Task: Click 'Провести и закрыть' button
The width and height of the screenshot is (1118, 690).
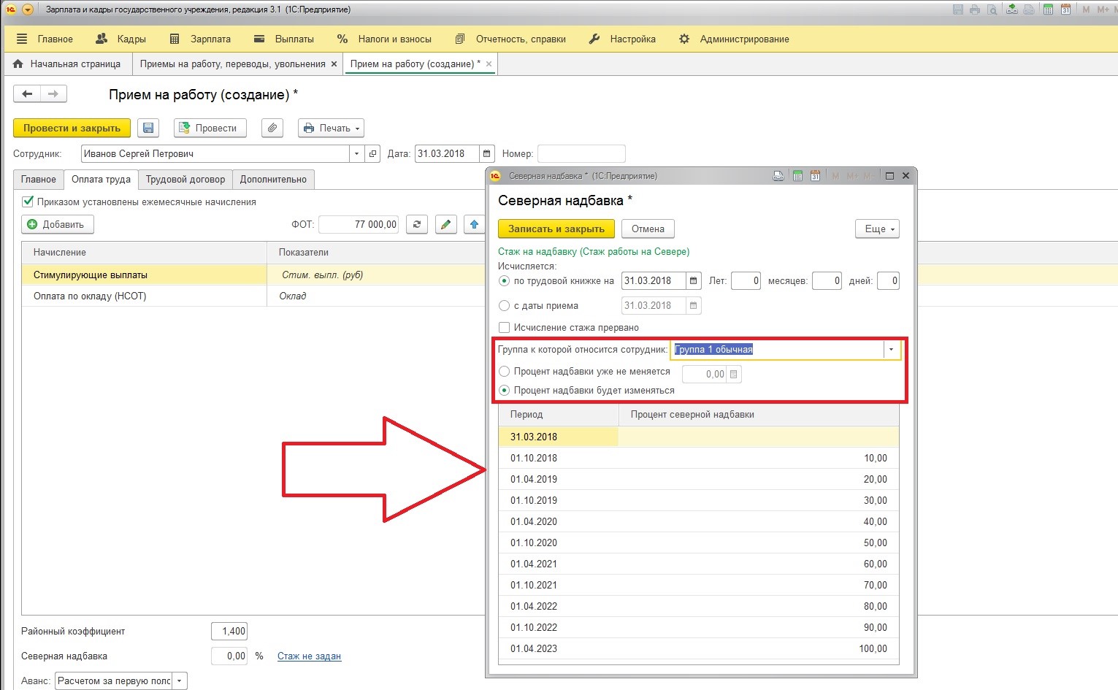Action: (72, 128)
